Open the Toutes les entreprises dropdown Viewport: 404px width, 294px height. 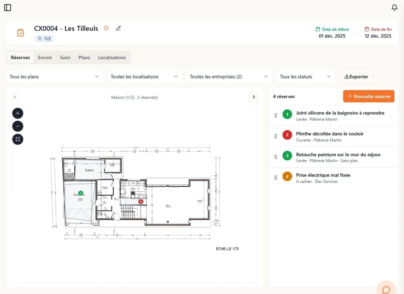pyautogui.click(x=229, y=77)
